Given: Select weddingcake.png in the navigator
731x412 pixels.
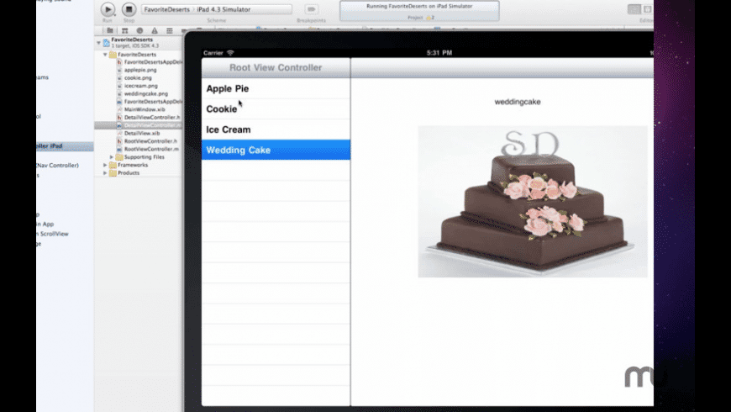Looking at the screenshot, I should 145,94.
